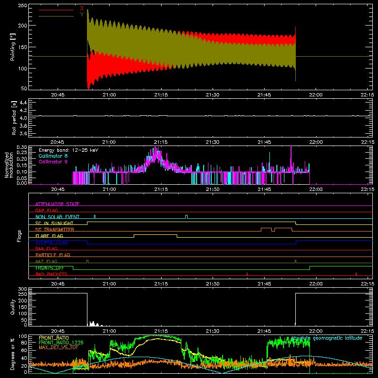Click the Flags axis title
The image size is (378, 378).
click(x=19, y=236)
